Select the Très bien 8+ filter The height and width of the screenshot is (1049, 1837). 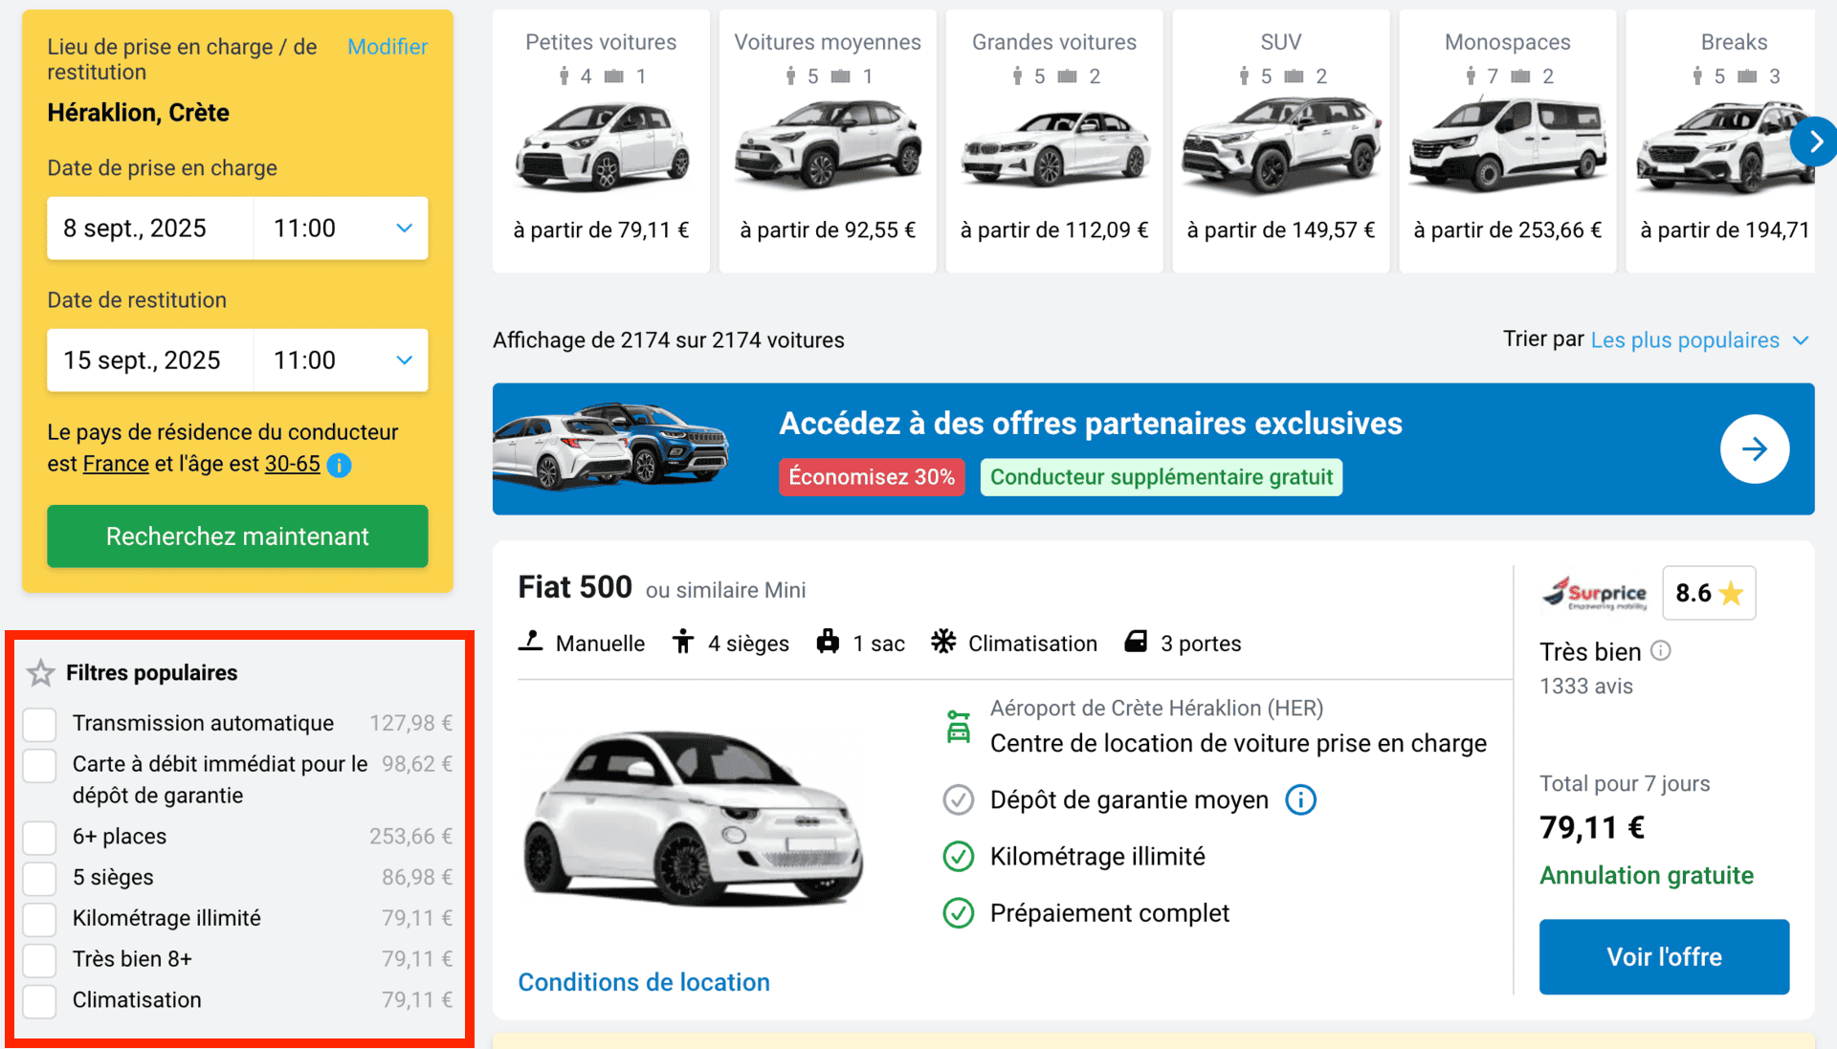pyautogui.click(x=40, y=959)
